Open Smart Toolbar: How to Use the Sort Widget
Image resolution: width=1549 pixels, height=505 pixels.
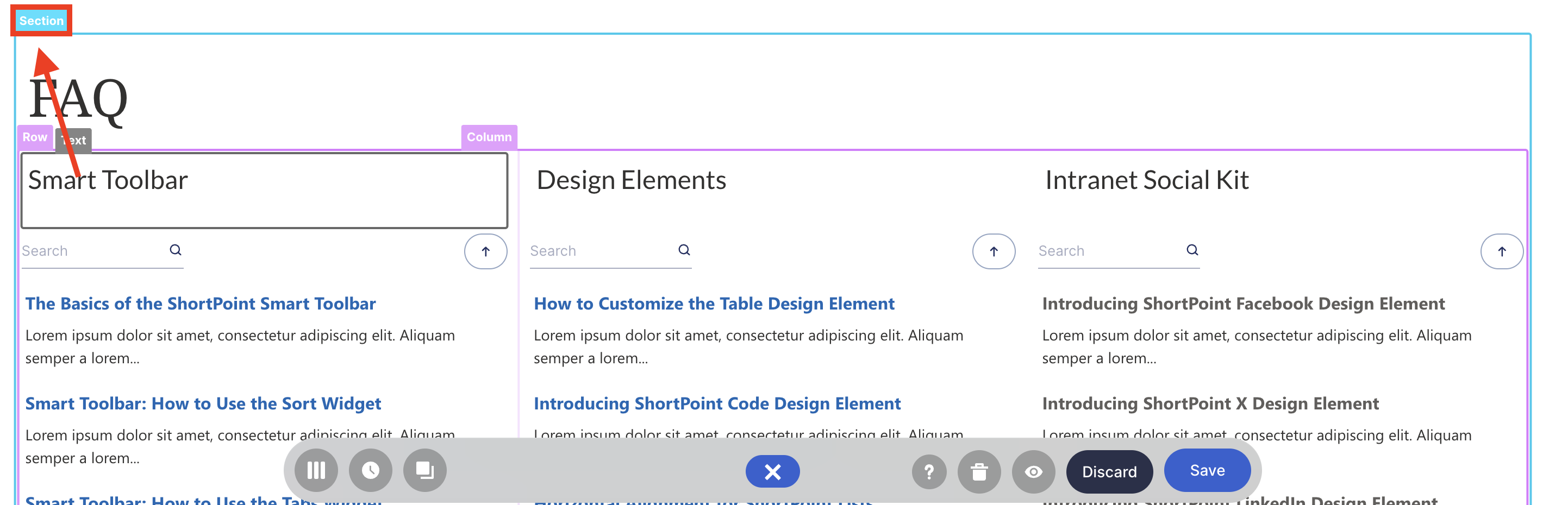click(203, 403)
